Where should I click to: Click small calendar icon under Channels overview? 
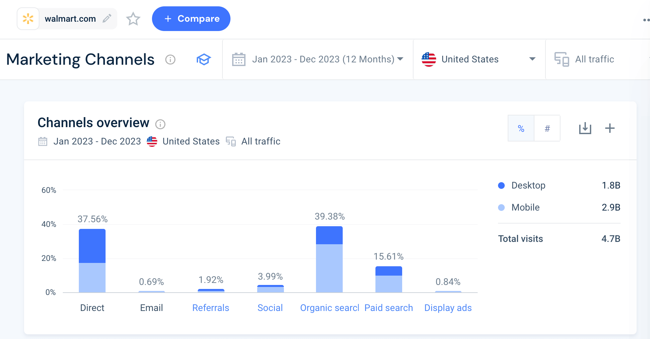(43, 141)
